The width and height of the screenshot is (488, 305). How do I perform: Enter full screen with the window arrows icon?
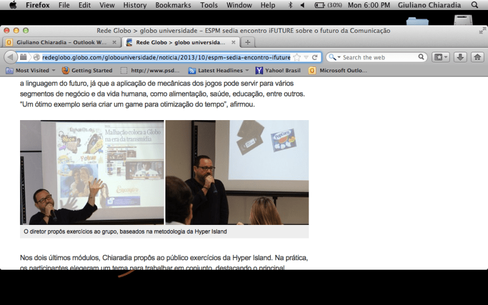(x=482, y=31)
